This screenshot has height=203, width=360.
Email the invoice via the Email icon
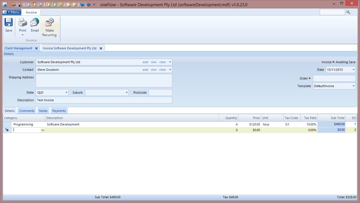pyautogui.click(x=35, y=22)
